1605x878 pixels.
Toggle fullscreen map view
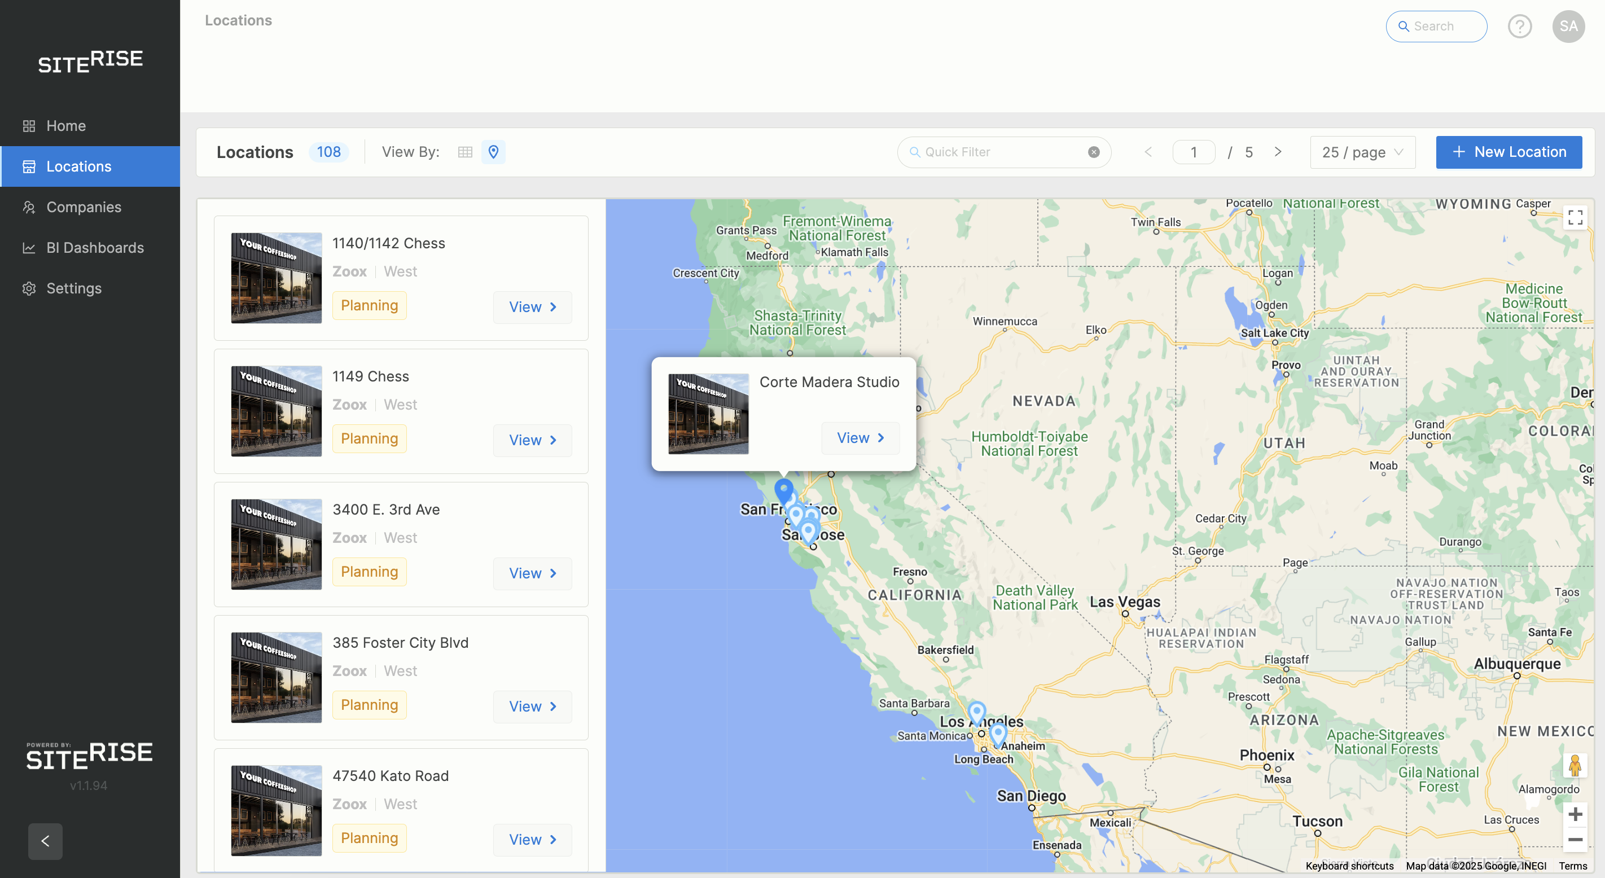point(1575,217)
